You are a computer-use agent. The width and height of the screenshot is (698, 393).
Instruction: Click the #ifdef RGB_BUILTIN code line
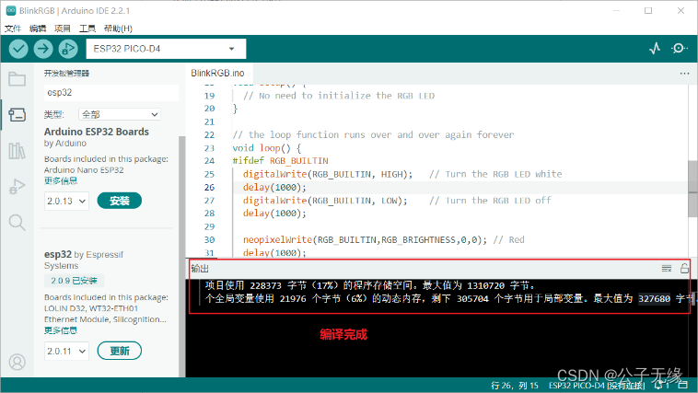pos(281,161)
